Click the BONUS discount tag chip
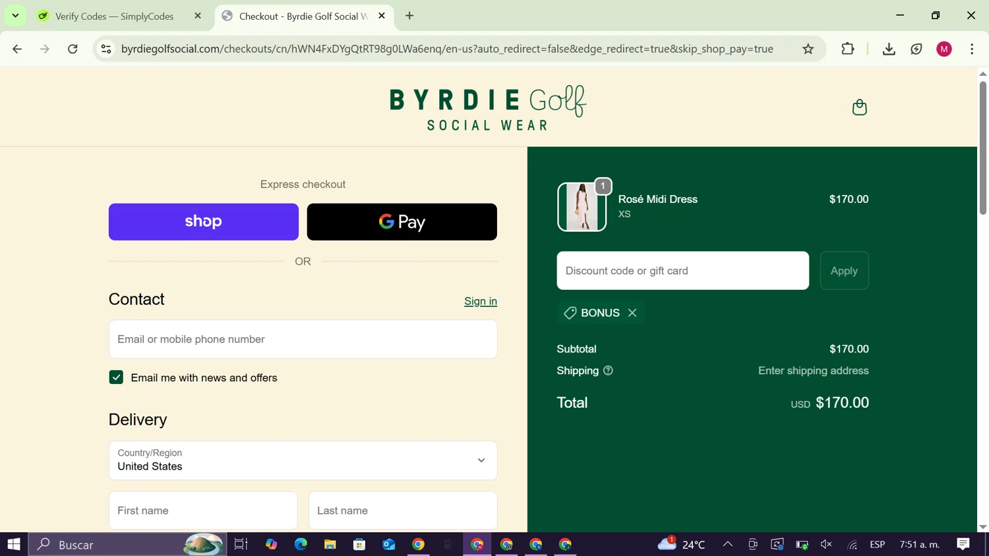The image size is (989, 556). [x=600, y=313]
